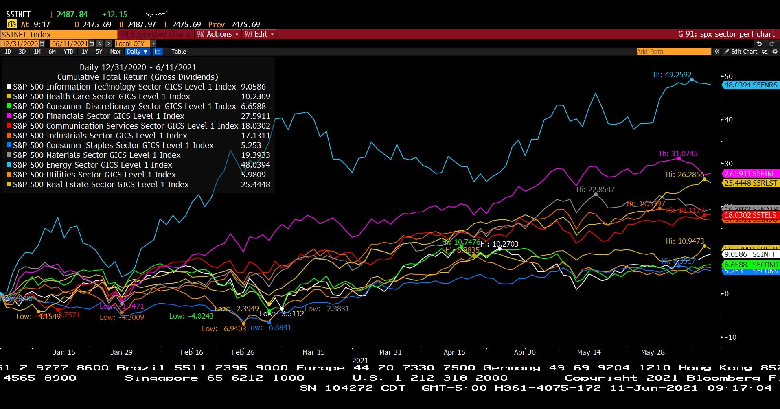This screenshot has height=409, width=780.
Task: Click the Local CCY currency field
Action: (132, 44)
